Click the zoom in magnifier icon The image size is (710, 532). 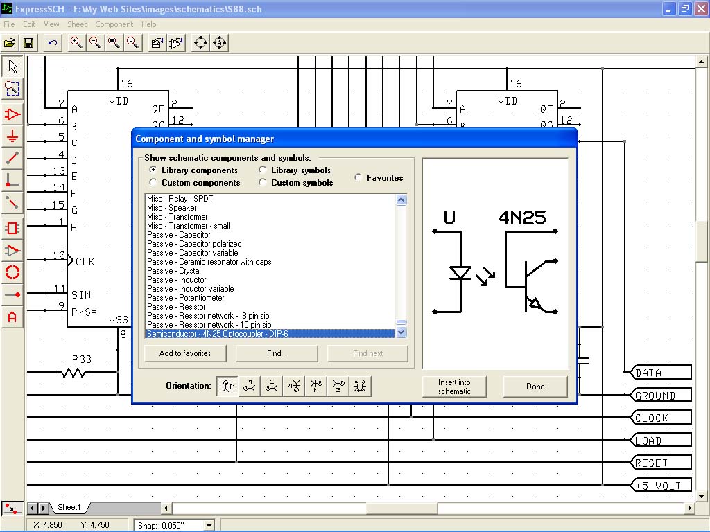click(76, 43)
